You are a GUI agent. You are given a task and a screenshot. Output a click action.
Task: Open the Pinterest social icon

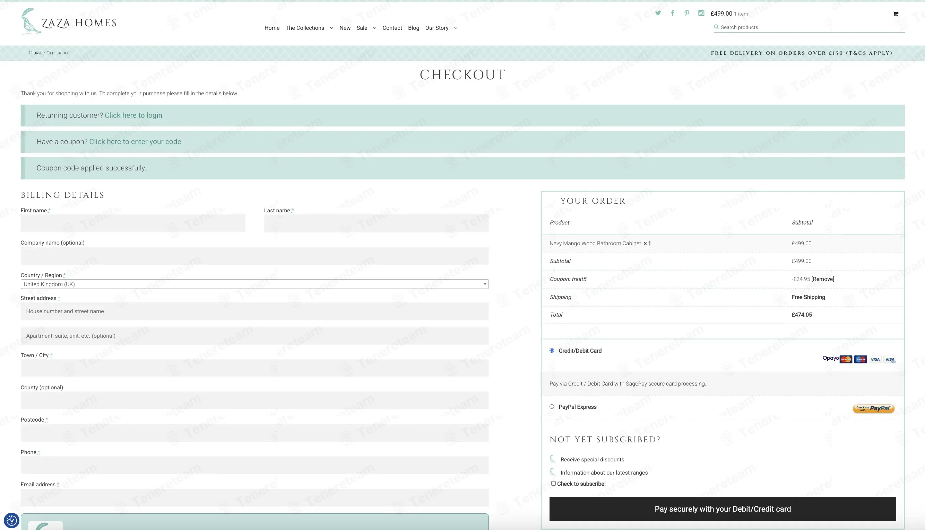[687, 13]
